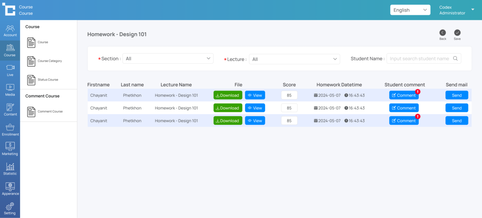This screenshot has width=482, height=218.
Task: Go to the Media section
Action: pos(10,90)
